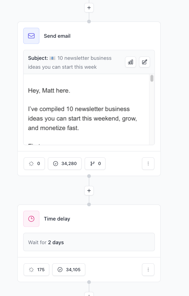Click the envelope Send email icon
This screenshot has height=296, width=189.
(31, 36)
